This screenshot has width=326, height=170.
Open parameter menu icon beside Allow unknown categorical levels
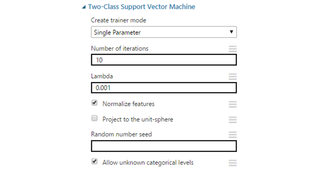(x=233, y=163)
